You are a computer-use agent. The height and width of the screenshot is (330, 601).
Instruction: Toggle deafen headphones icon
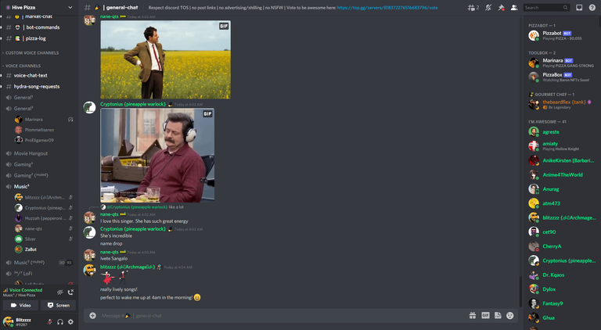click(60, 322)
